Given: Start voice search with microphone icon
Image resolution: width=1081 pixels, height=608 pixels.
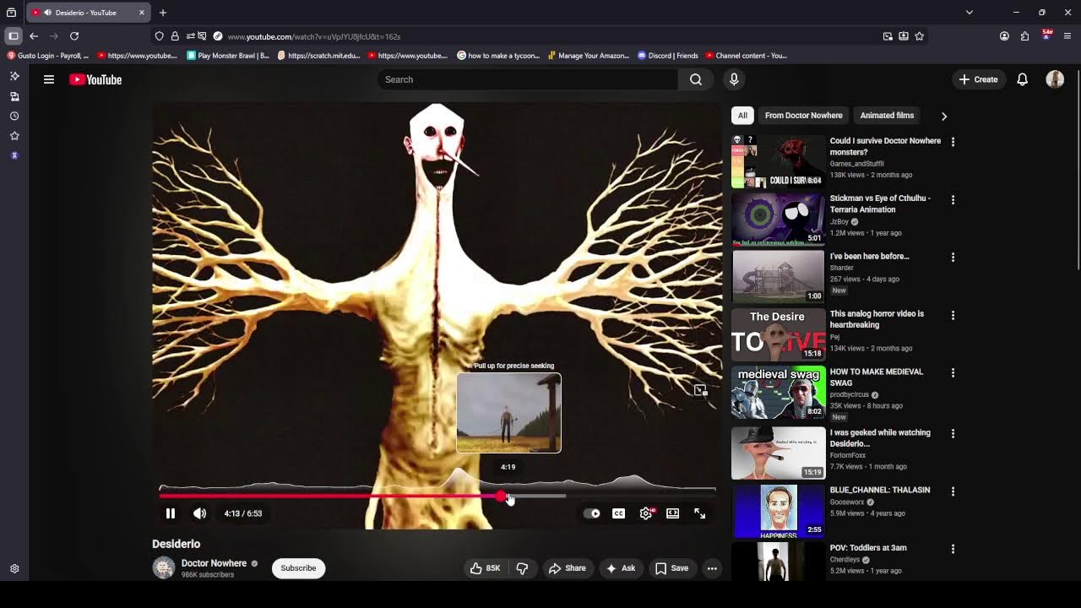Looking at the screenshot, I should pyautogui.click(x=734, y=79).
